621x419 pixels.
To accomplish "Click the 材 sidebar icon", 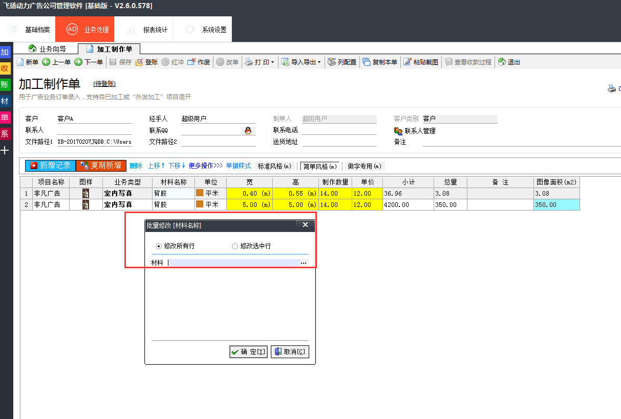I will click(x=5, y=101).
